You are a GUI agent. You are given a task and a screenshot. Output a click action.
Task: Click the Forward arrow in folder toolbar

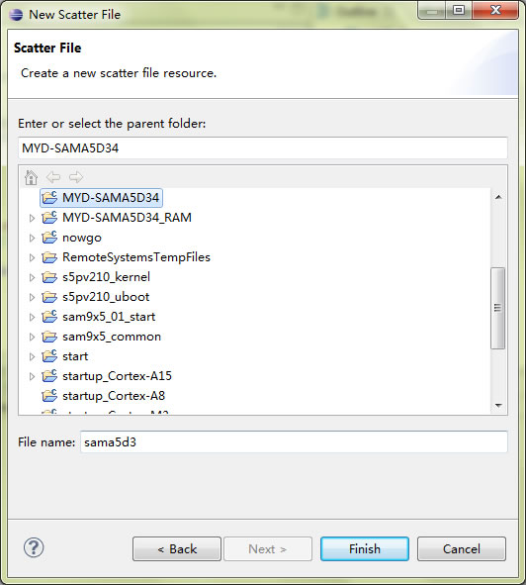tap(76, 177)
